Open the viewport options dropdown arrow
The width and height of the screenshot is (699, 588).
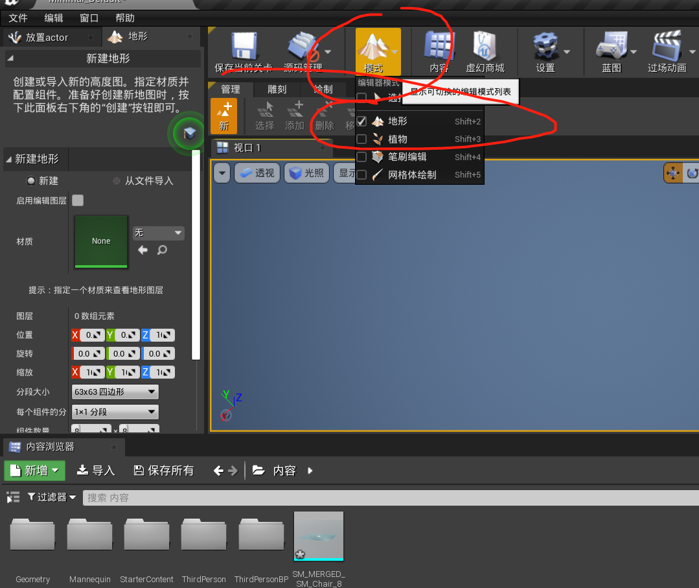coord(222,173)
